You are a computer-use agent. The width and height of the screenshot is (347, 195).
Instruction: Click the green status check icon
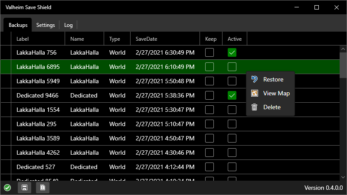tap(7, 188)
